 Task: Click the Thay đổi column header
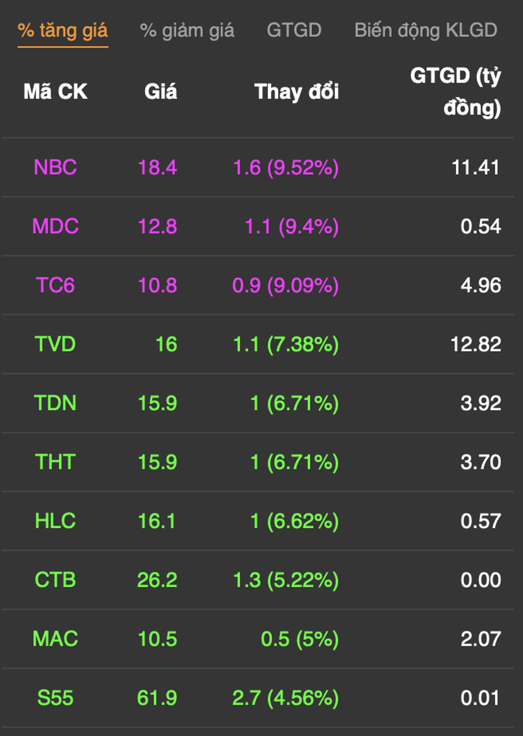point(296,92)
